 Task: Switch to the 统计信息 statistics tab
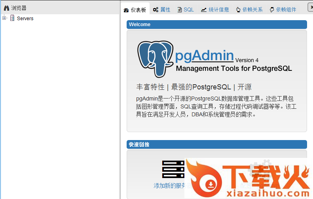[x=215, y=9]
